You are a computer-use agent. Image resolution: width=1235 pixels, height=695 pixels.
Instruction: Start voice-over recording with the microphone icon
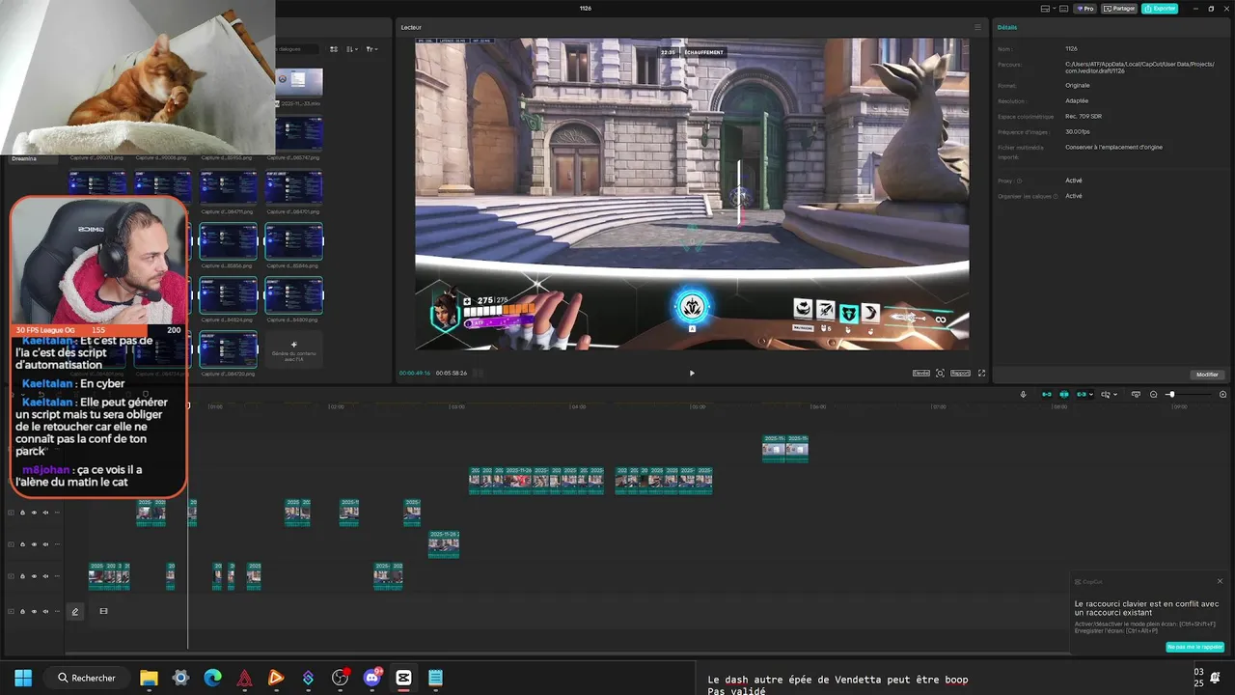[x=1023, y=394]
